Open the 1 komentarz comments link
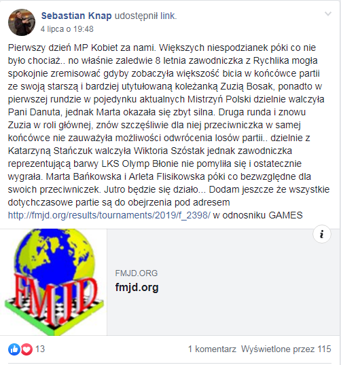 tap(212, 349)
